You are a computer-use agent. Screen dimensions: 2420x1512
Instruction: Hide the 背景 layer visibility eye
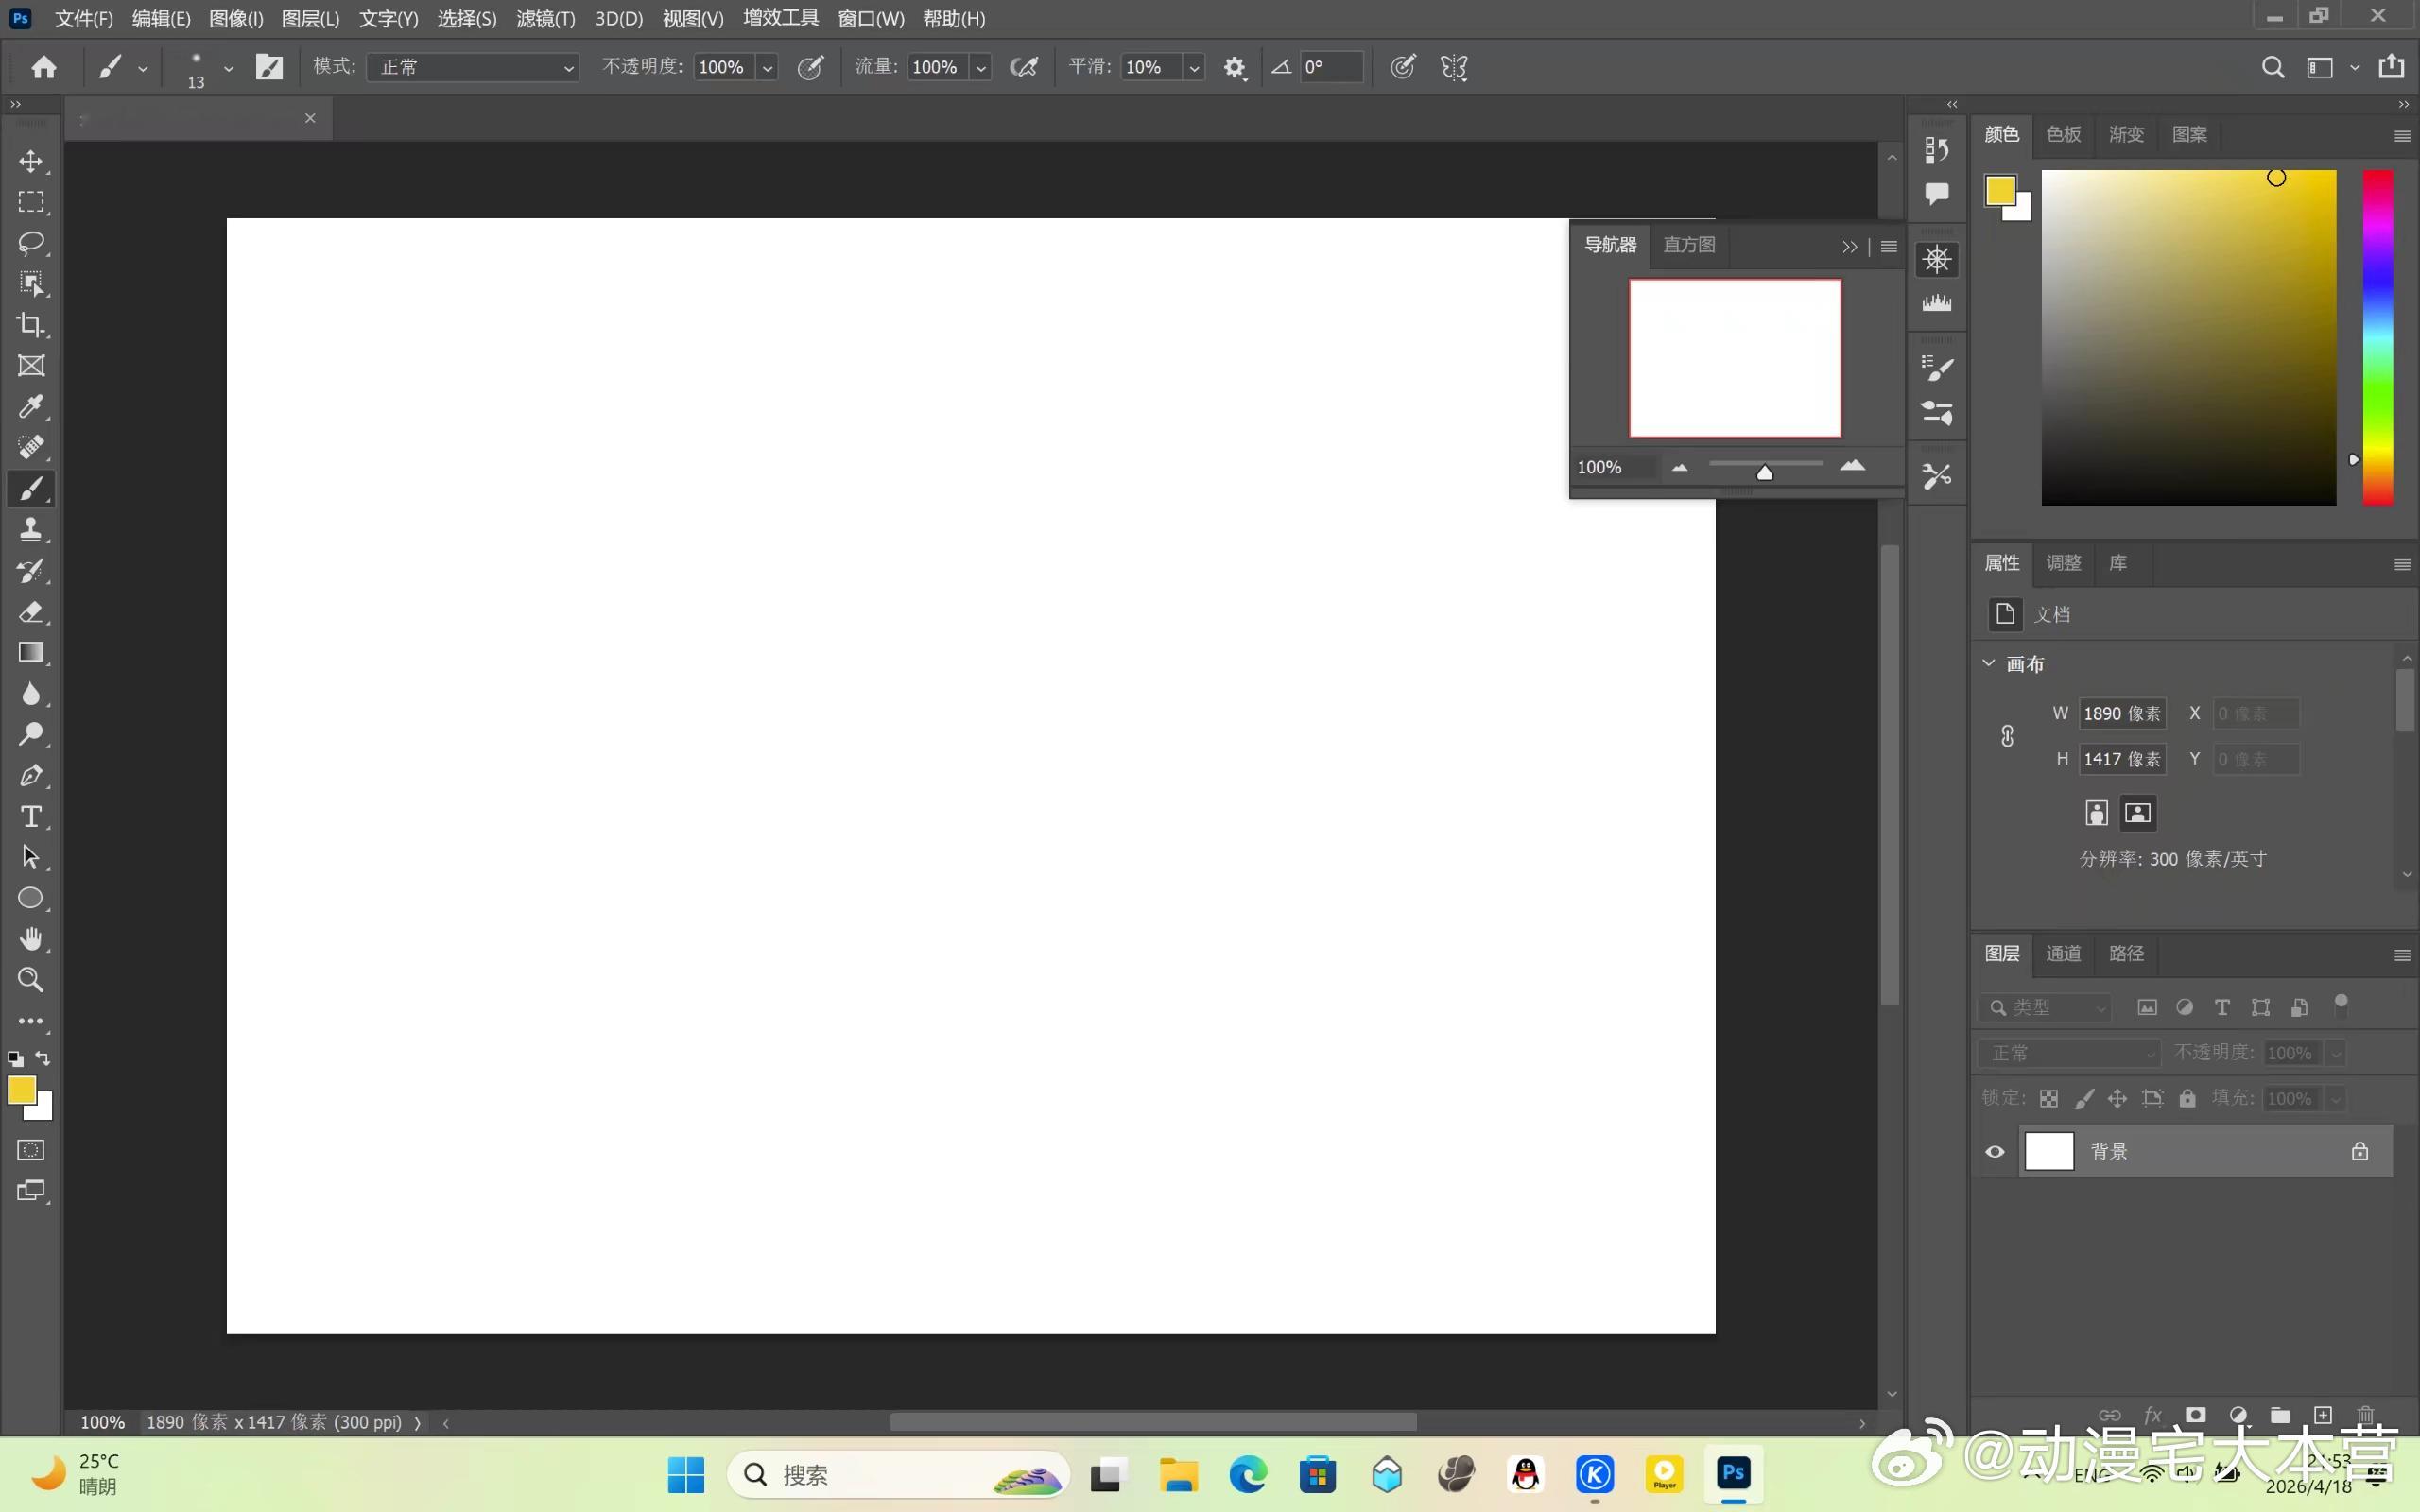(x=1995, y=1151)
